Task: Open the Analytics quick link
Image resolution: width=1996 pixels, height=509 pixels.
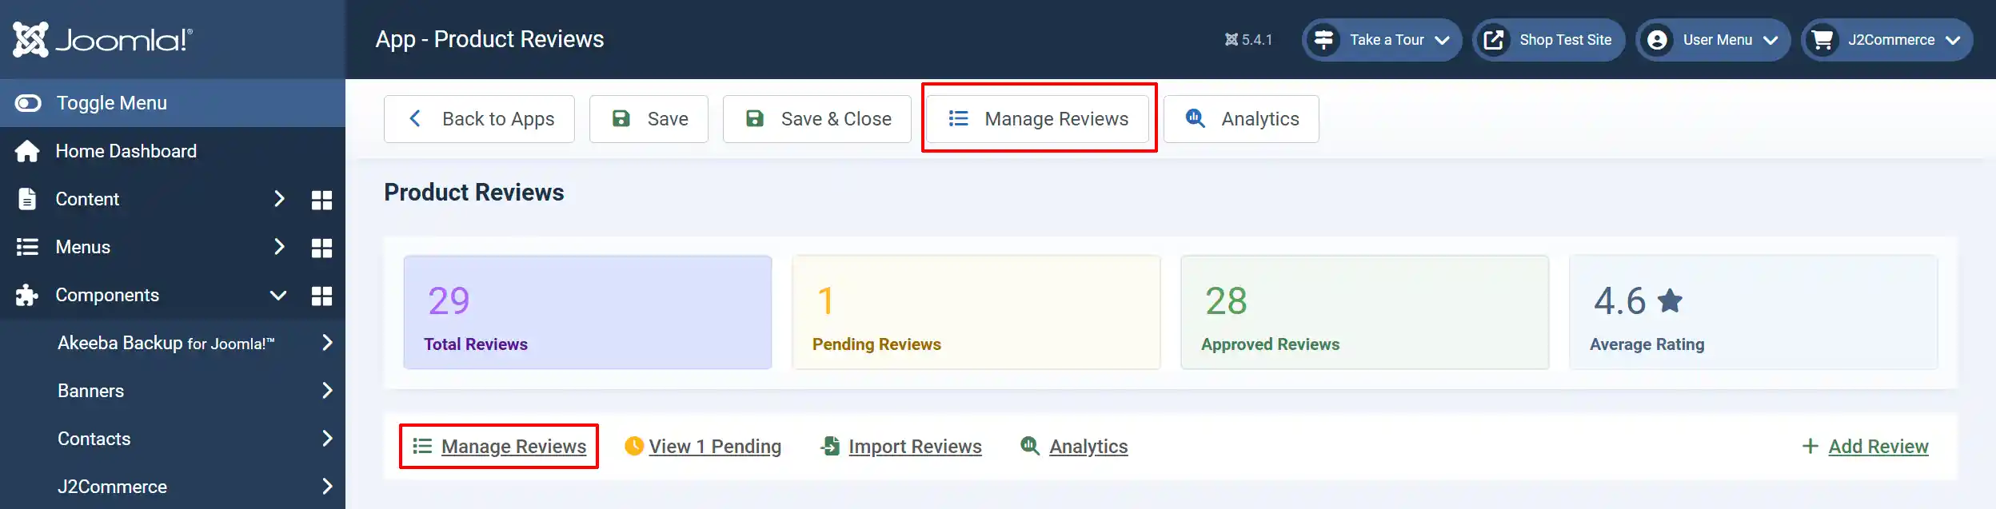Action: [x=1088, y=447]
